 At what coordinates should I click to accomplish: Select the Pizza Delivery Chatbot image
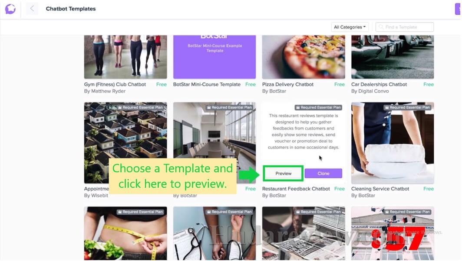[304, 57]
